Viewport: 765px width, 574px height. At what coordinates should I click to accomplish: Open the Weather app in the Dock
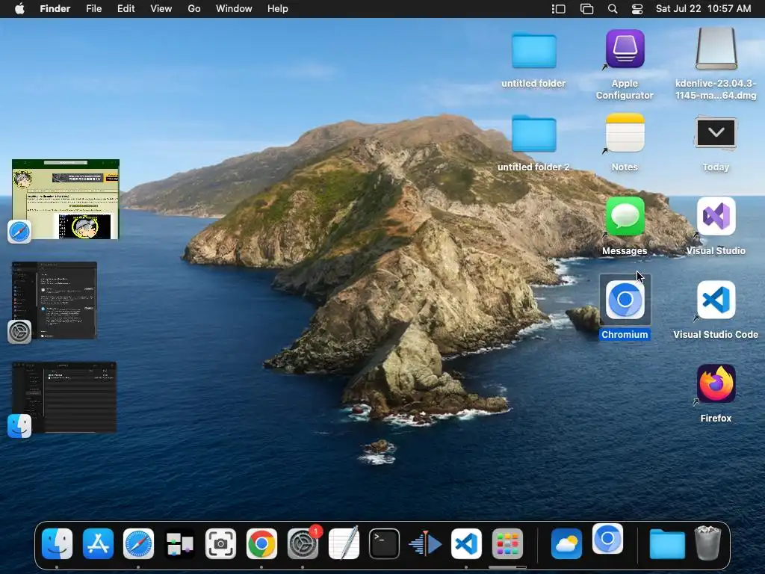click(566, 544)
